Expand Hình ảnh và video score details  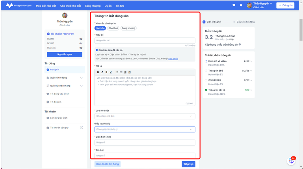coord(251,61)
